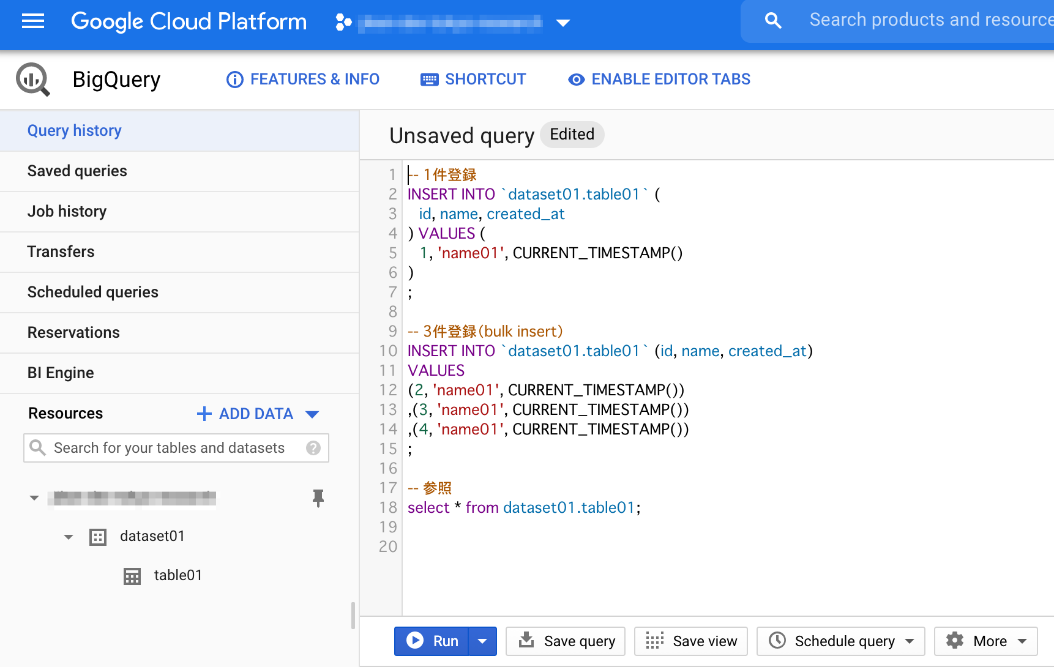This screenshot has width=1054, height=667.
Task: Select dataset01 in the resources tree
Action: point(152,537)
